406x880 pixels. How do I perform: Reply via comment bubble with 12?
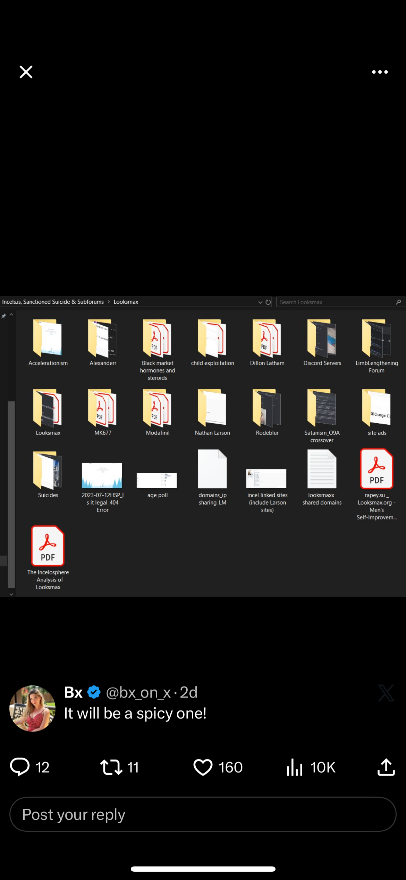[x=30, y=767]
